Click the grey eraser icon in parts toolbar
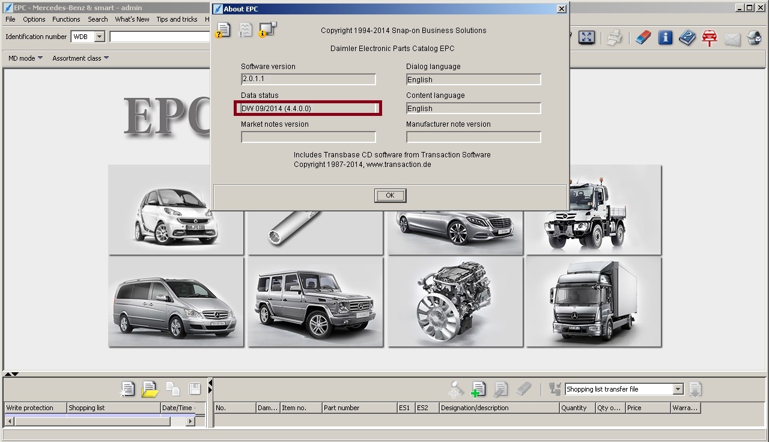The width and height of the screenshot is (769, 442). 524,389
